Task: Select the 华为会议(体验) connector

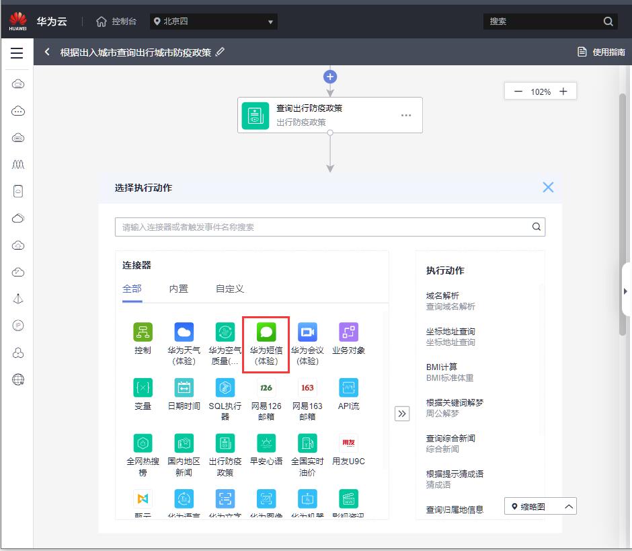Action: (307, 344)
